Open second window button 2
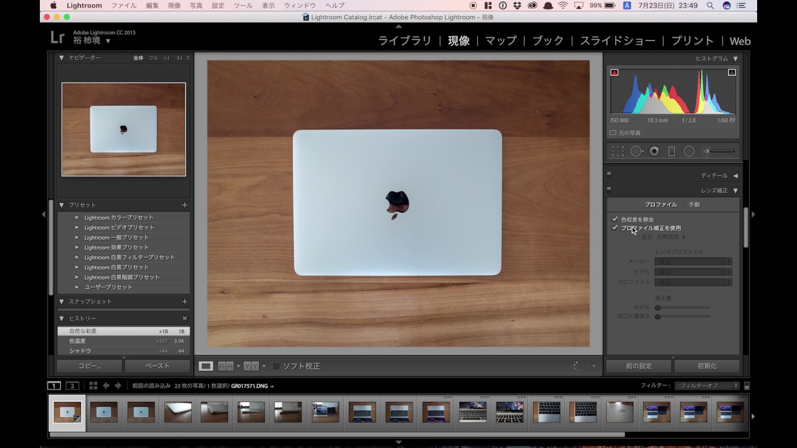 73,386
